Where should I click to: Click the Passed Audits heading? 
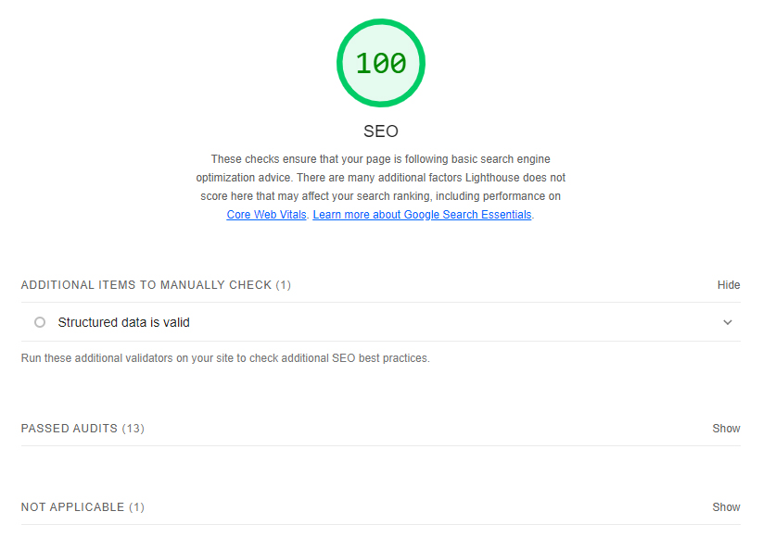click(x=70, y=429)
